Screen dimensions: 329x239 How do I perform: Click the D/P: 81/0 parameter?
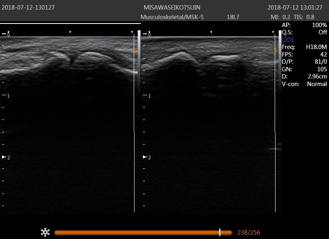[304, 62]
